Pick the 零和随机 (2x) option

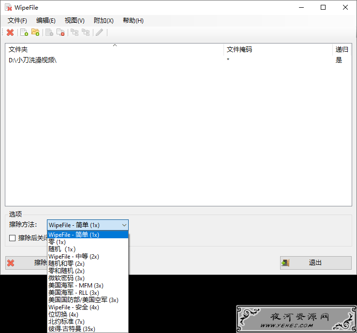[88, 271]
